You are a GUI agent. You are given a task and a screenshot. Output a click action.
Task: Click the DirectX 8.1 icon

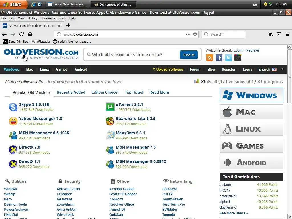tap(13, 164)
